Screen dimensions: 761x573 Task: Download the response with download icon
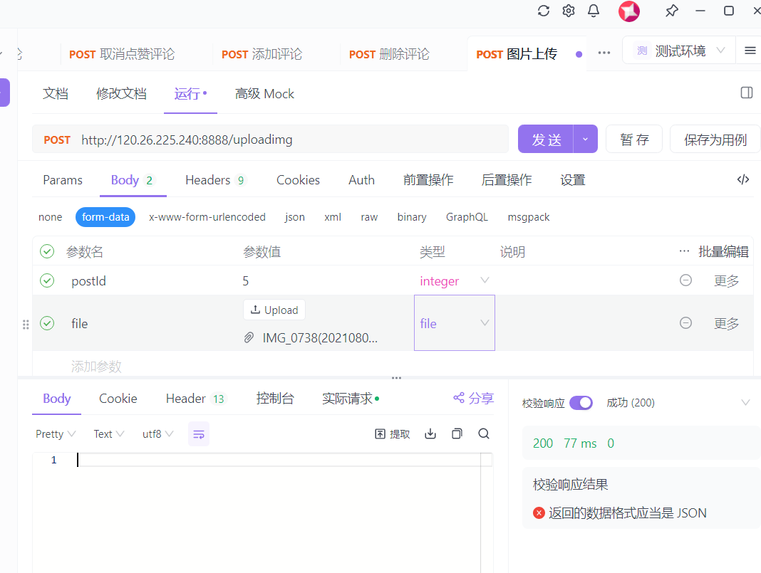[430, 433]
